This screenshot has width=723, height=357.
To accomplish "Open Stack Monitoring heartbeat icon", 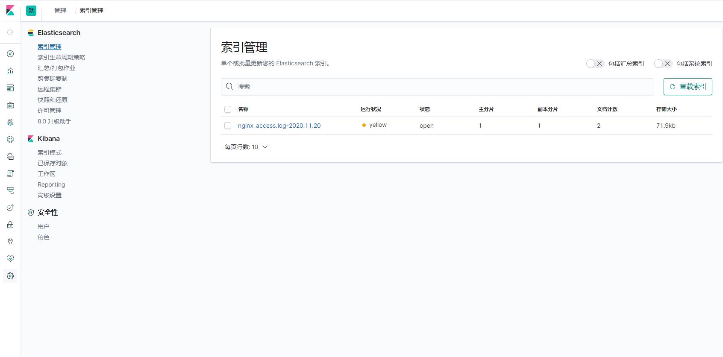I will [10, 259].
